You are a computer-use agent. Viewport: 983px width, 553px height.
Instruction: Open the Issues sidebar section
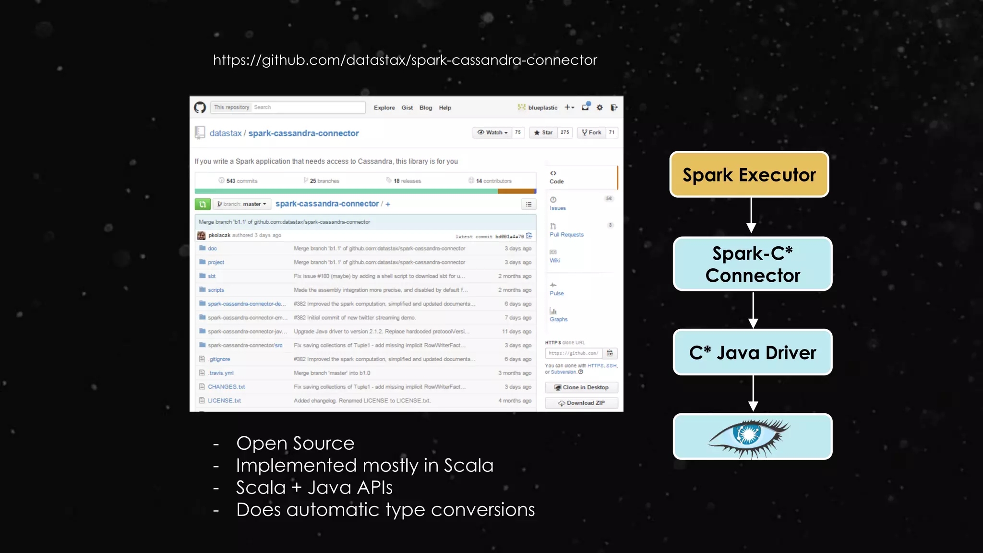tap(558, 204)
